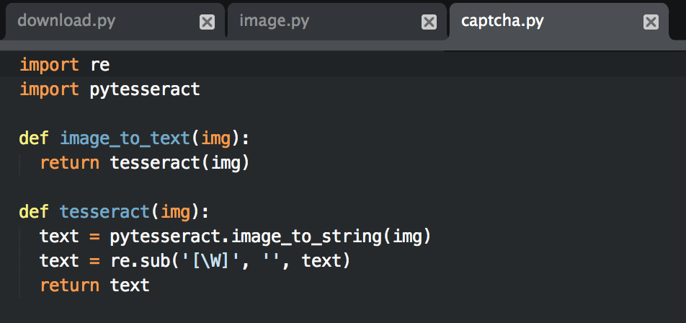The width and height of the screenshot is (686, 323).
Task: Place cursor on the 'import re' line
Action: (x=64, y=65)
